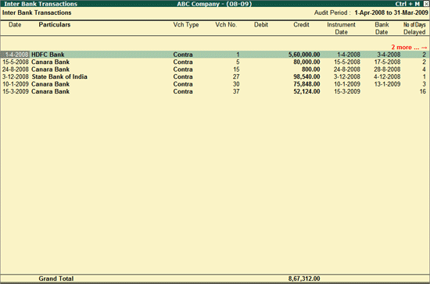Close the Inter Bank Transactions window

425,4
